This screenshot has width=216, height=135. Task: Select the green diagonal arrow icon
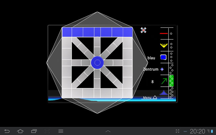click(164, 81)
